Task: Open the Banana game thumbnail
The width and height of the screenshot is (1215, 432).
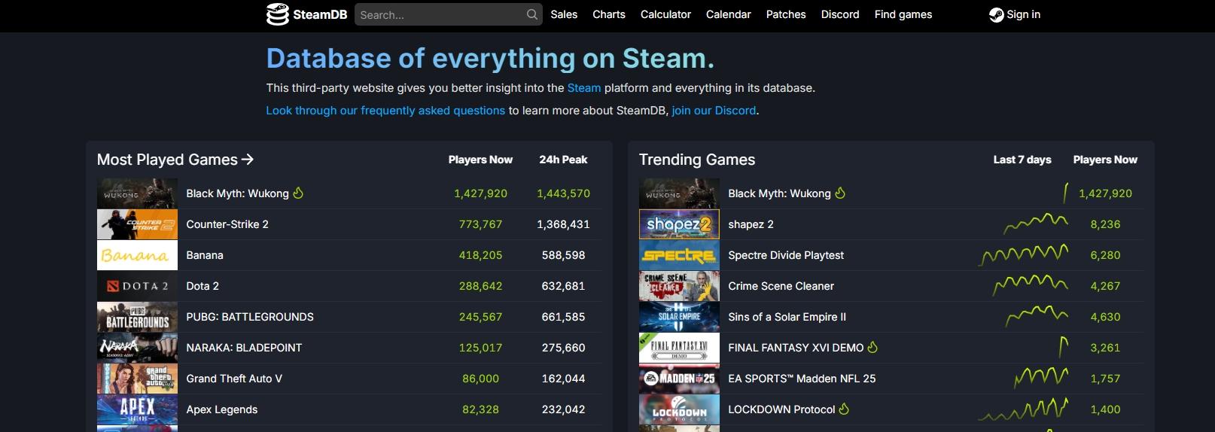Action: coord(137,255)
